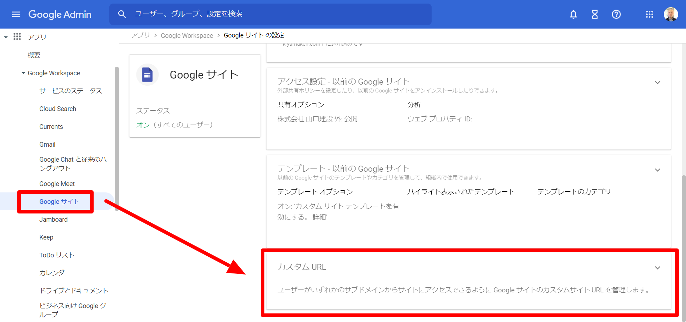The width and height of the screenshot is (686, 322).
Task: Click the Google サイト app icon
Action: tap(147, 75)
